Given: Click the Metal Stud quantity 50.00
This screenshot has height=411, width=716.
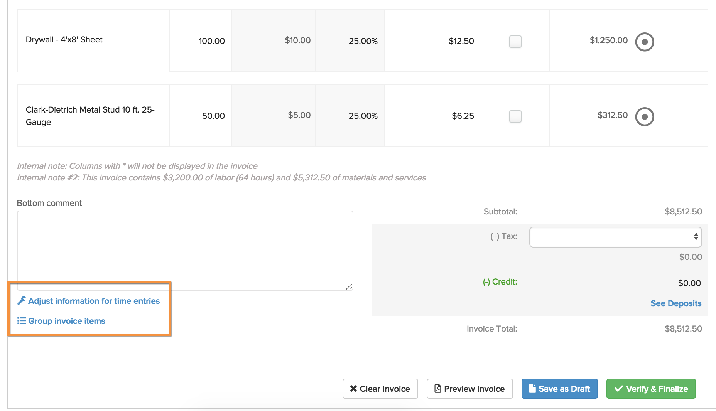Looking at the screenshot, I should click(x=213, y=116).
